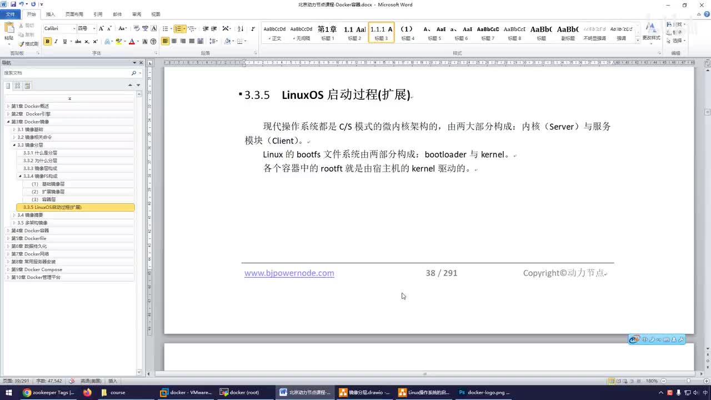Screen dimensions: 711x400
Task: Switch to the 引用 tab
Action: [x=98, y=14]
